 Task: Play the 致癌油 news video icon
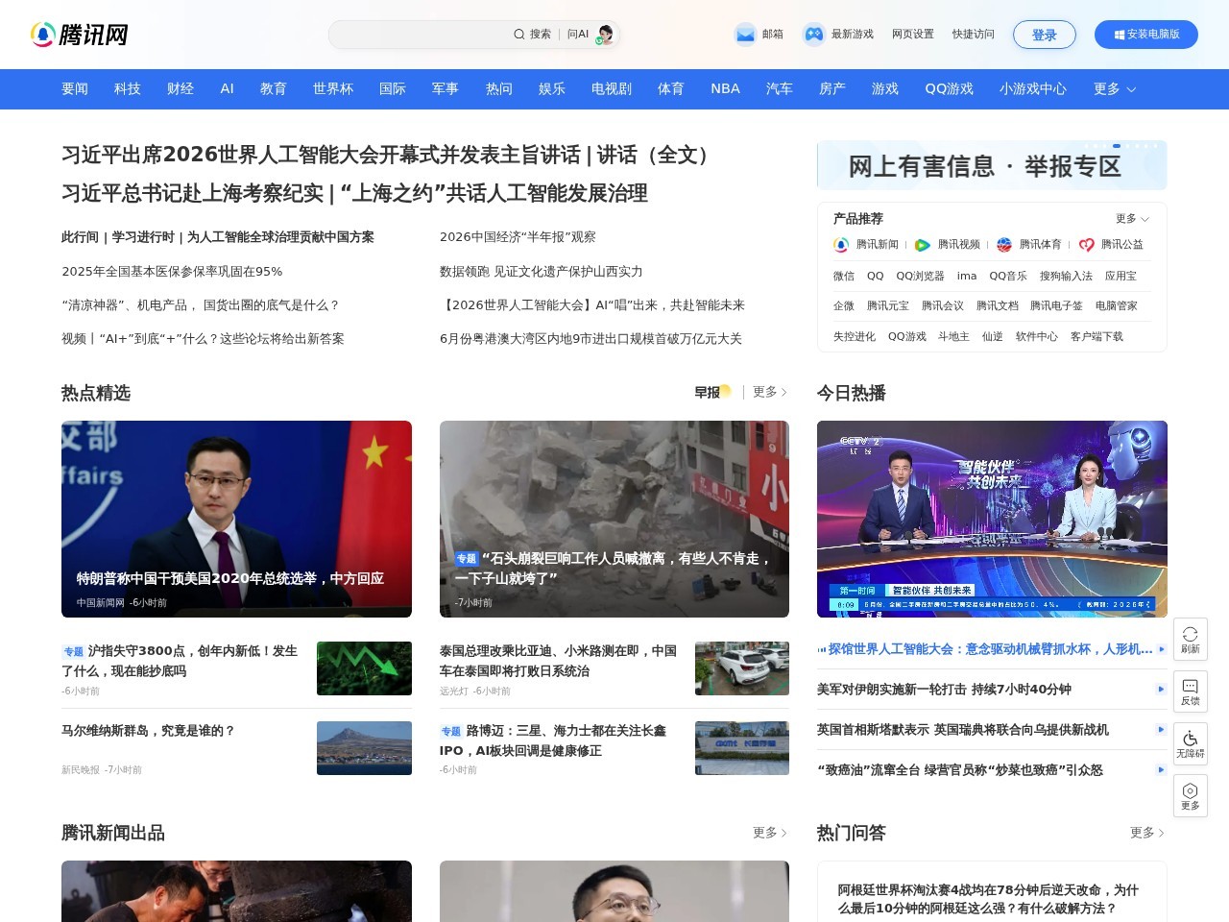point(1160,770)
